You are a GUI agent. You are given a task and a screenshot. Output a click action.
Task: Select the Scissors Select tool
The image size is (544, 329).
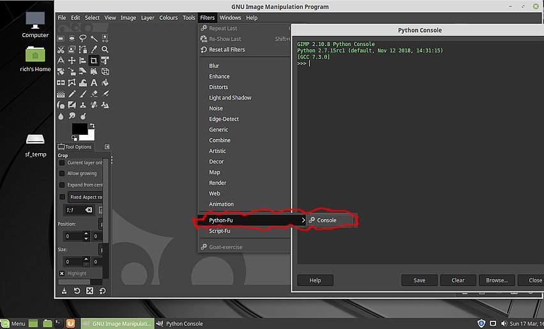click(61, 49)
